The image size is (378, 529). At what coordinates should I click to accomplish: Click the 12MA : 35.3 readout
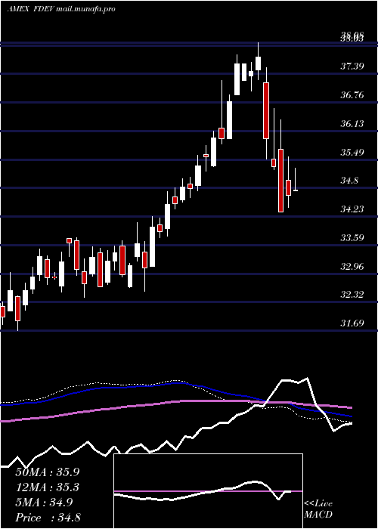tap(47, 487)
